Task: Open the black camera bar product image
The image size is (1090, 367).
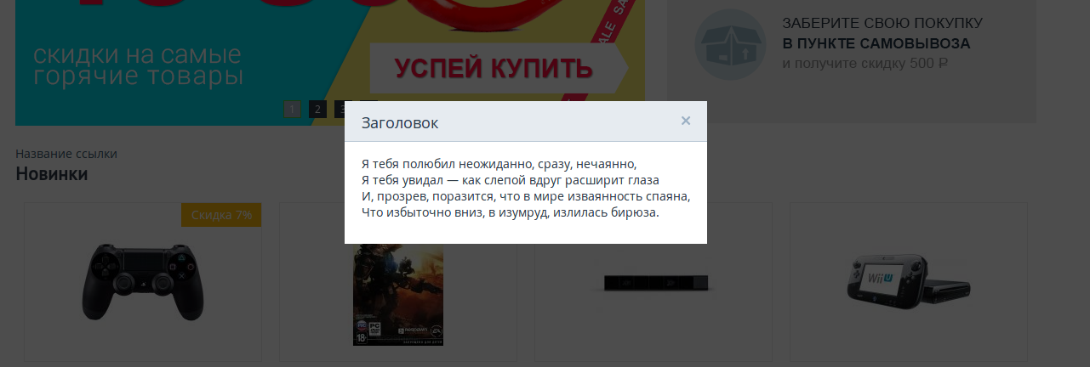Action: pyautogui.click(x=653, y=283)
